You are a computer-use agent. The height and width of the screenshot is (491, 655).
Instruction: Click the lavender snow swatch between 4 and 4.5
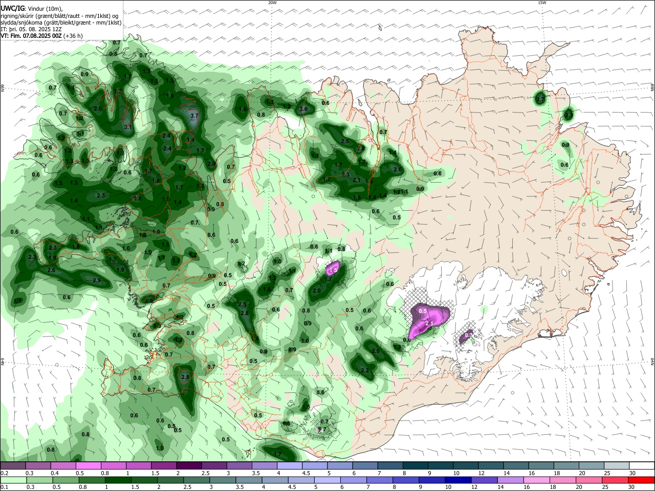pyautogui.click(x=290, y=466)
